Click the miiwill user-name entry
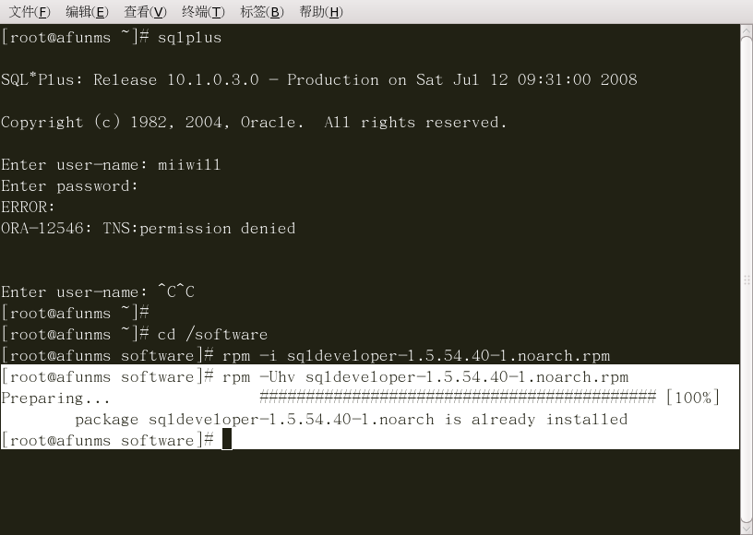The width and height of the screenshot is (753, 535). 189,165
